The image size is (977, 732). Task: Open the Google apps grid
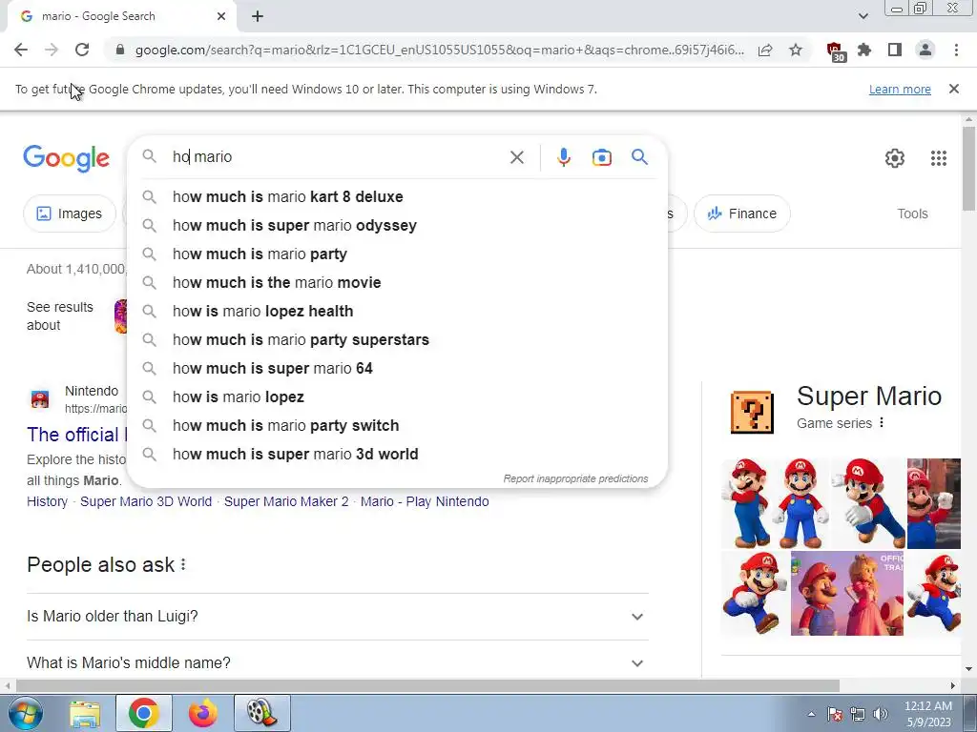tap(939, 158)
